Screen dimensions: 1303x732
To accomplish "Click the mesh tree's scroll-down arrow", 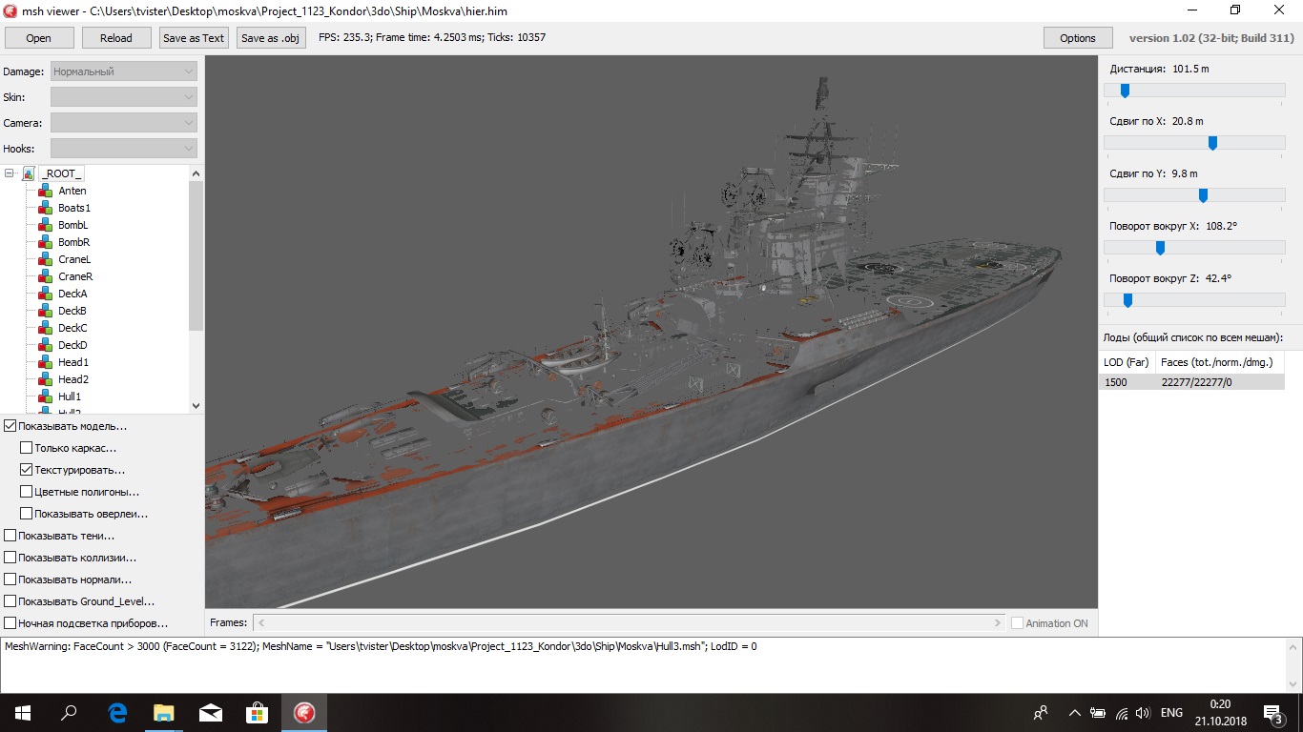I will point(196,405).
